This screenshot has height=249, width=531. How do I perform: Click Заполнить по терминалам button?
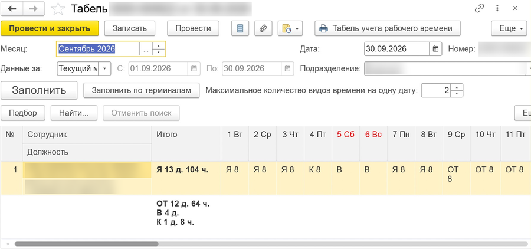point(141,90)
